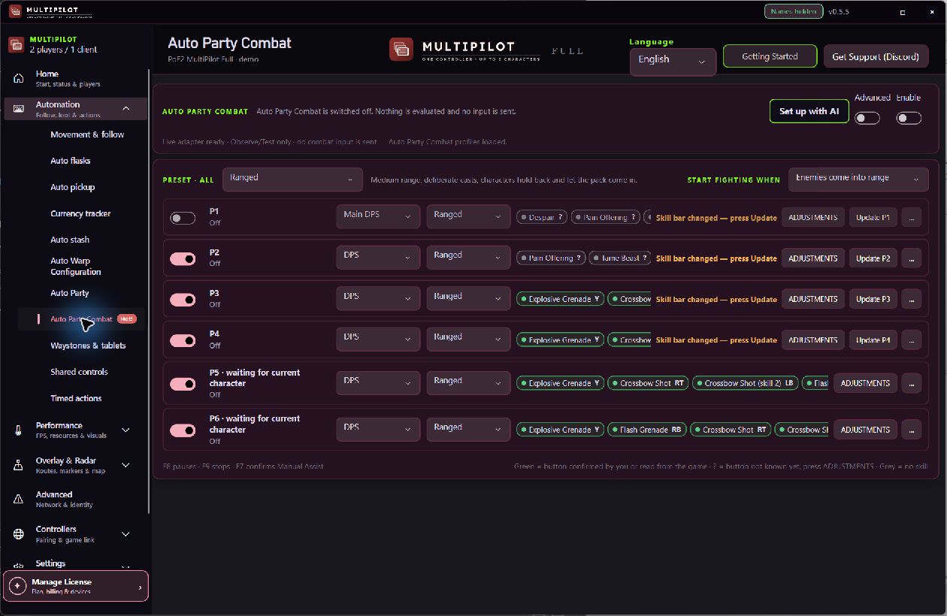
Task: Click the Getting Started button
Action: tap(770, 56)
